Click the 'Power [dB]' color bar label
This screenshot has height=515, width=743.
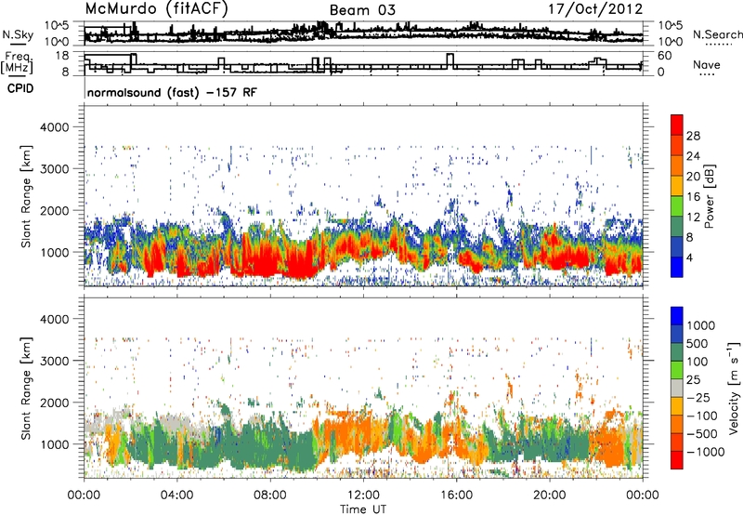click(x=709, y=196)
